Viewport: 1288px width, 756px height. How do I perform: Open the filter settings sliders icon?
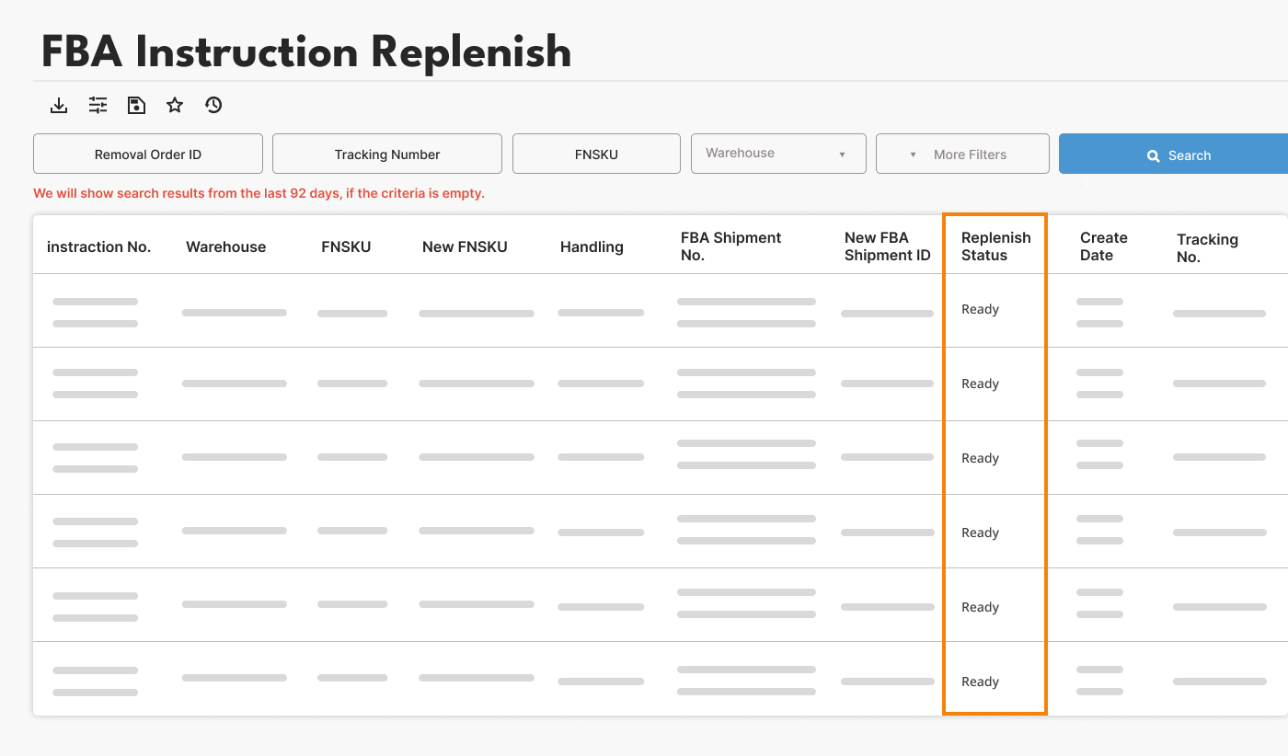pyautogui.click(x=98, y=106)
